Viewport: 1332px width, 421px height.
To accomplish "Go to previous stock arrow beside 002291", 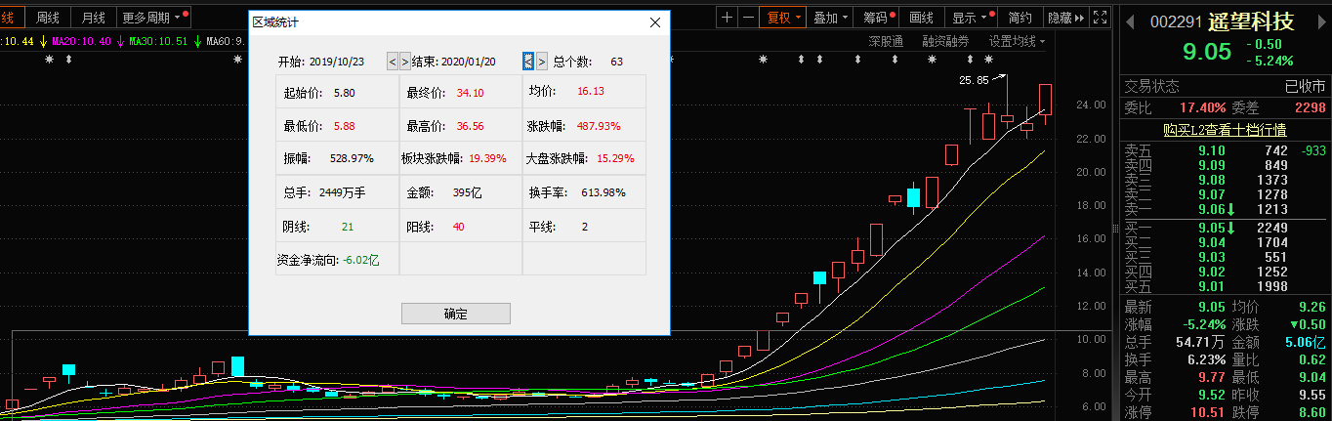I will point(1131,21).
